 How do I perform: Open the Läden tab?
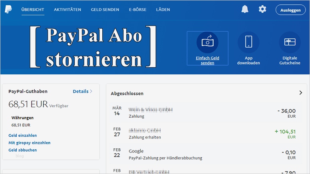pyautogui.click(x=163, y=10)
